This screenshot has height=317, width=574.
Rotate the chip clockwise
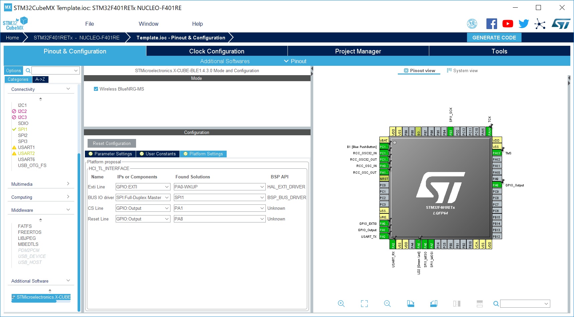(x=411, y=303)
